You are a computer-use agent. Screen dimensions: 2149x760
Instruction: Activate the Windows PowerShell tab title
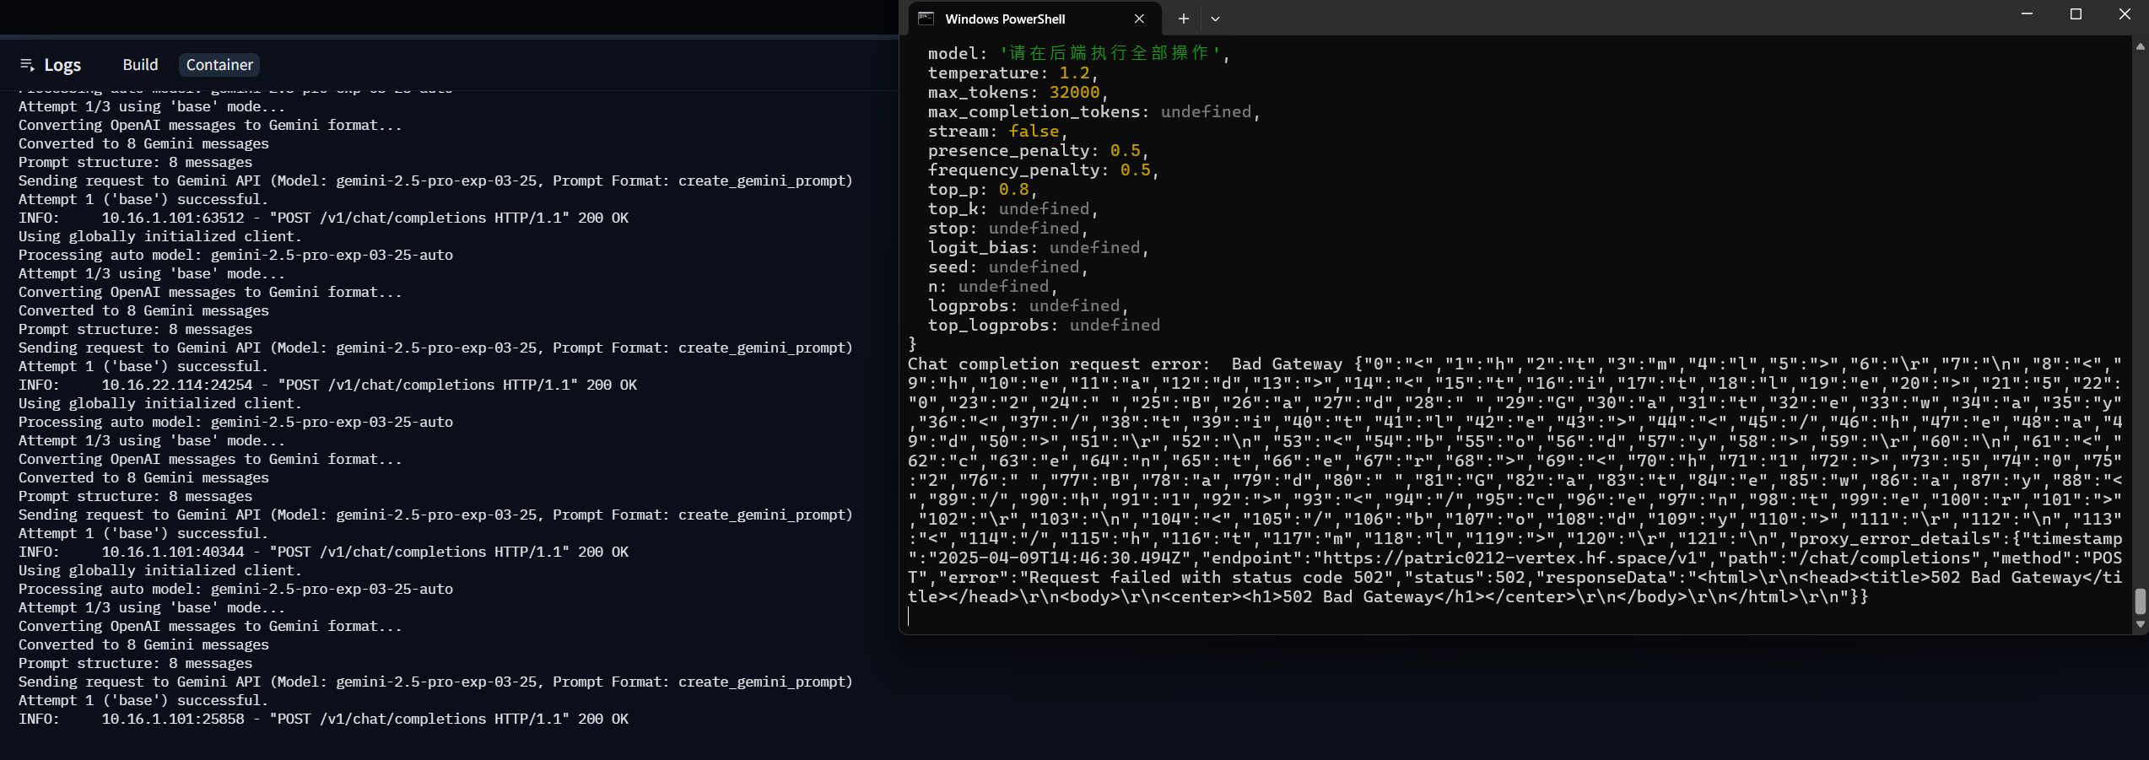(1005, 19)
